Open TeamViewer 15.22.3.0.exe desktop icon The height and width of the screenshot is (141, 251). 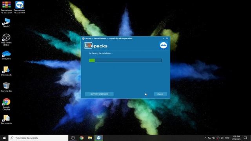tap(19, 7)
